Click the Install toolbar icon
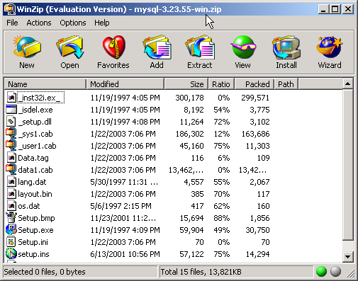Screen dimensions: 358x281 (286, 47)
